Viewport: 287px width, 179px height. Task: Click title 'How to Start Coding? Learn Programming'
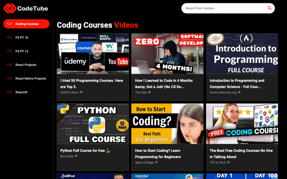click(x=158, y=154)
